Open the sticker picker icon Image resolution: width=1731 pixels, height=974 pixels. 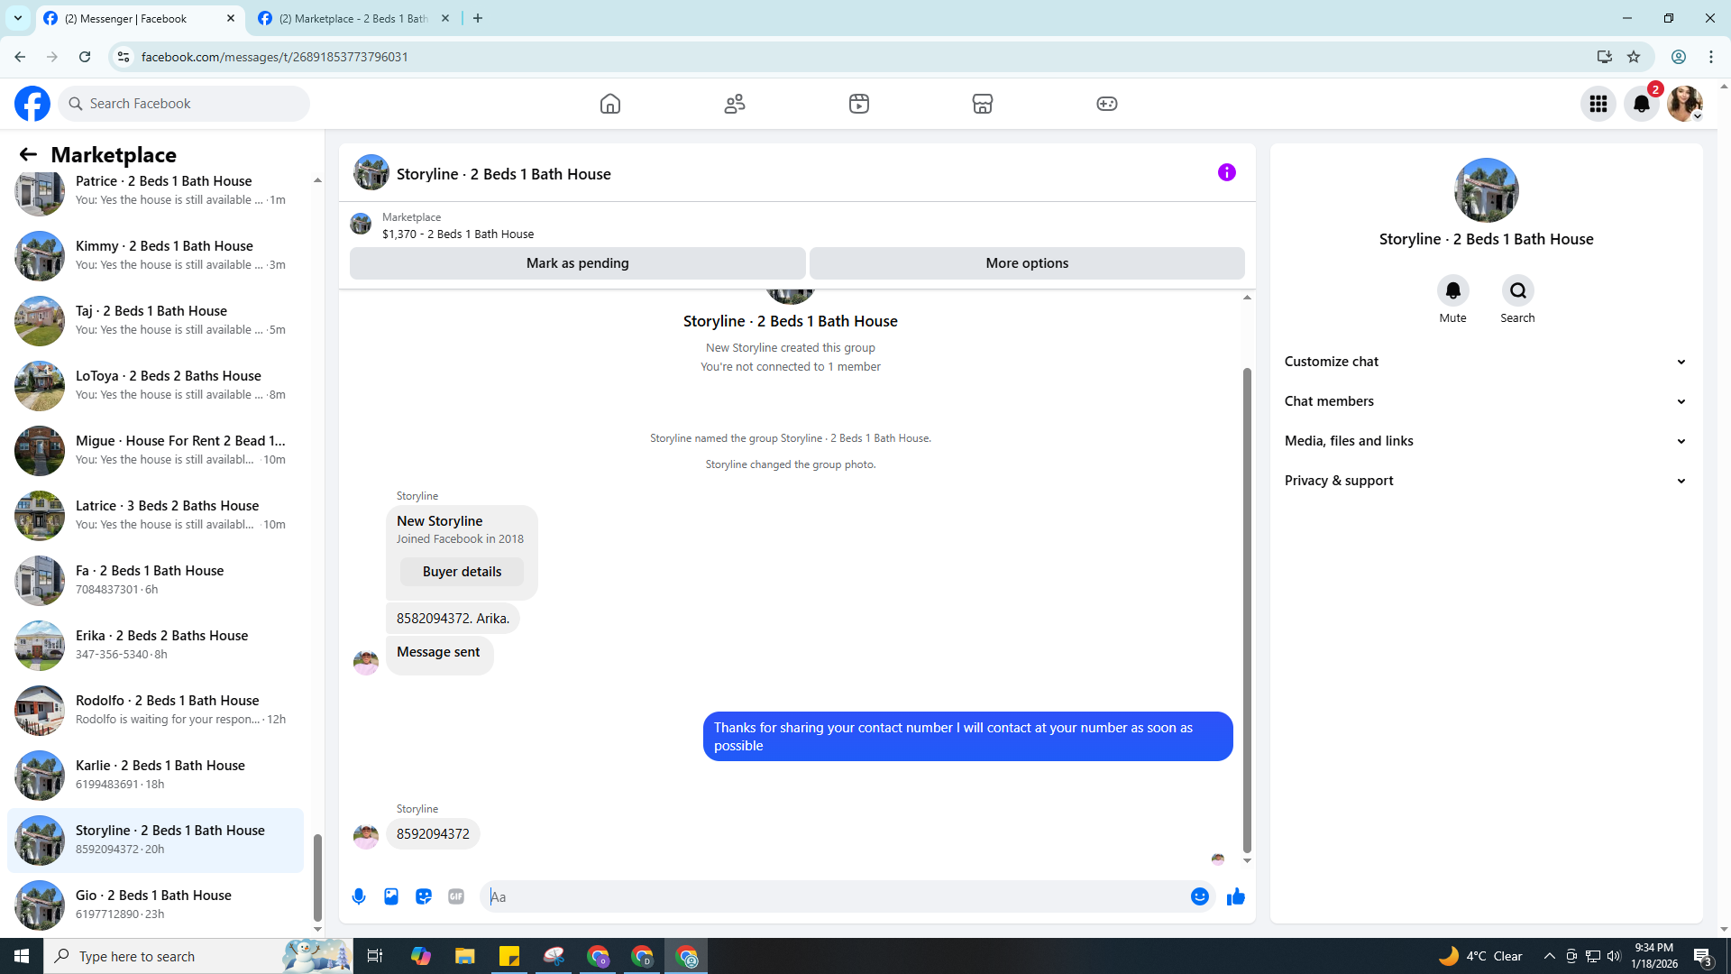(424, 896)
